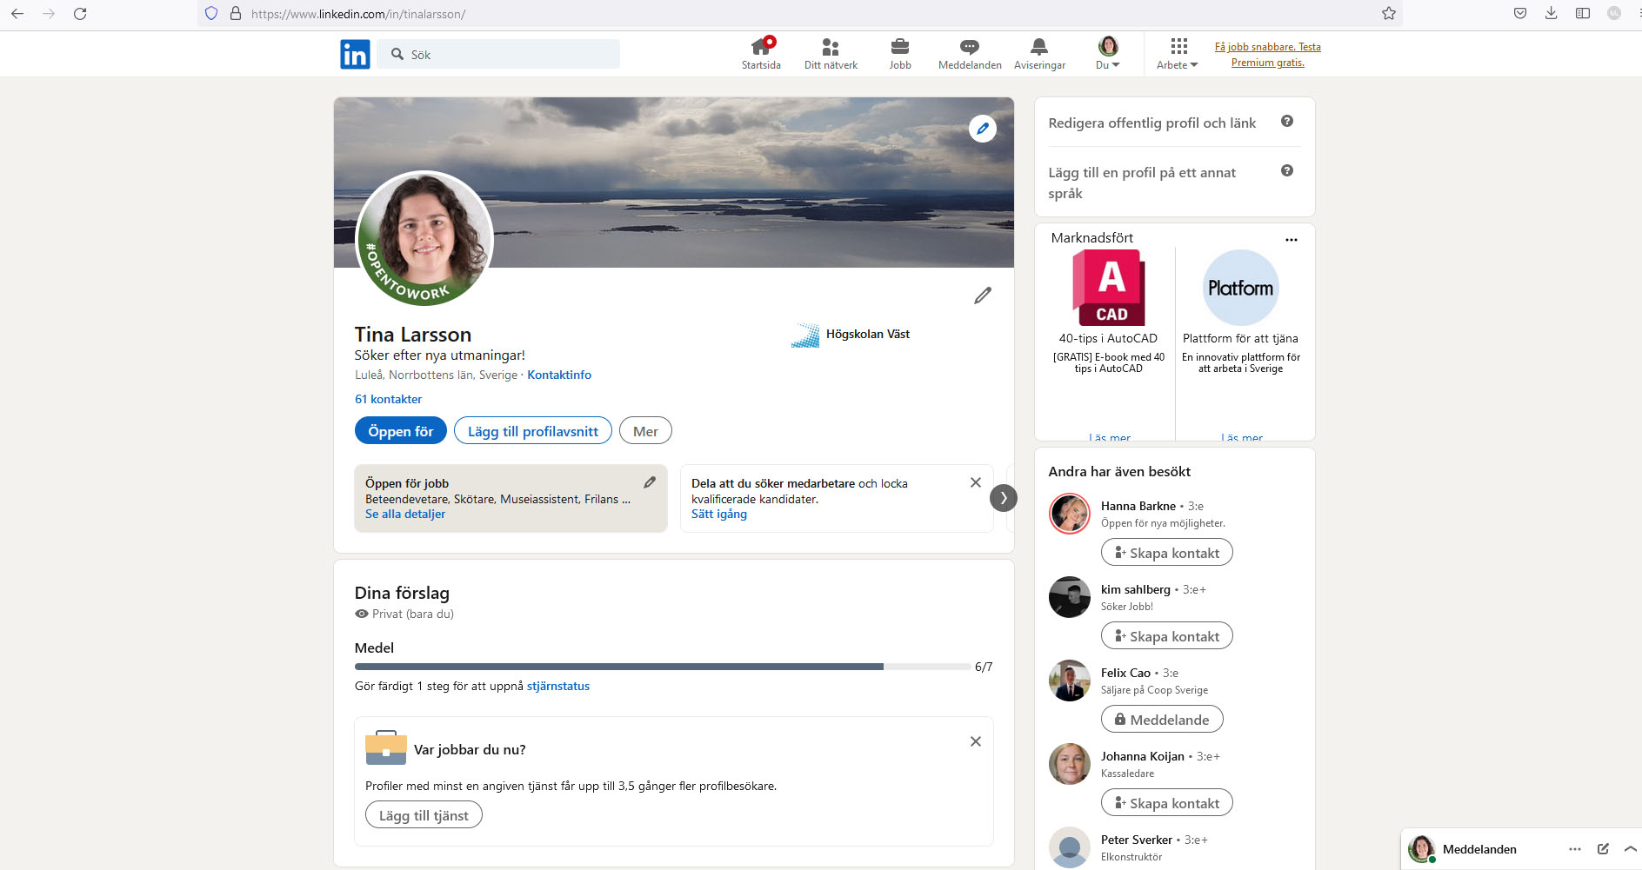Open the Mer dropdown button
Screen dimensions: 1642x870
coord(645,431)
